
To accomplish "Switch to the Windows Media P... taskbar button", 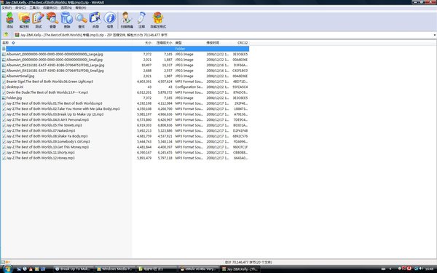I will pos(114,269).
